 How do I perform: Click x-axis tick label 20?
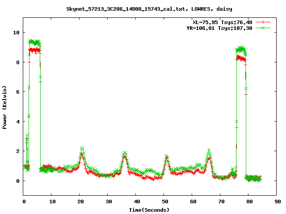point(80,202)
